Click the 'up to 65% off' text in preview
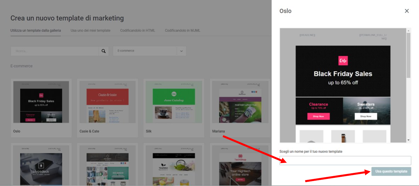Image resolution: width=419 pixels, height=186 pixels. pos(343,83)
